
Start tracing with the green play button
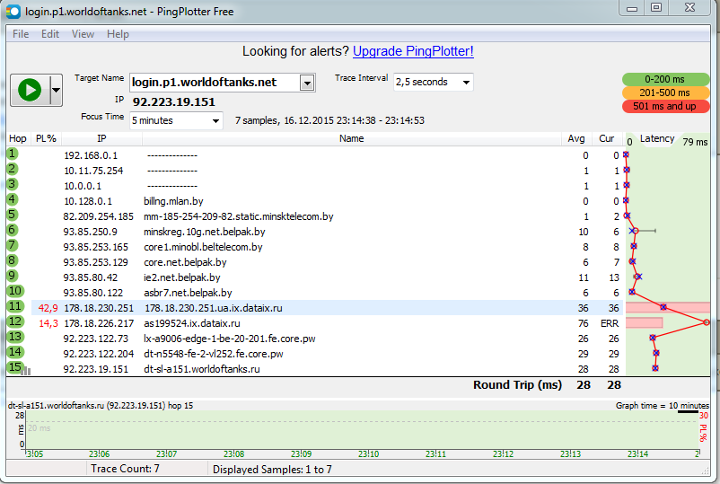(30, 90)
